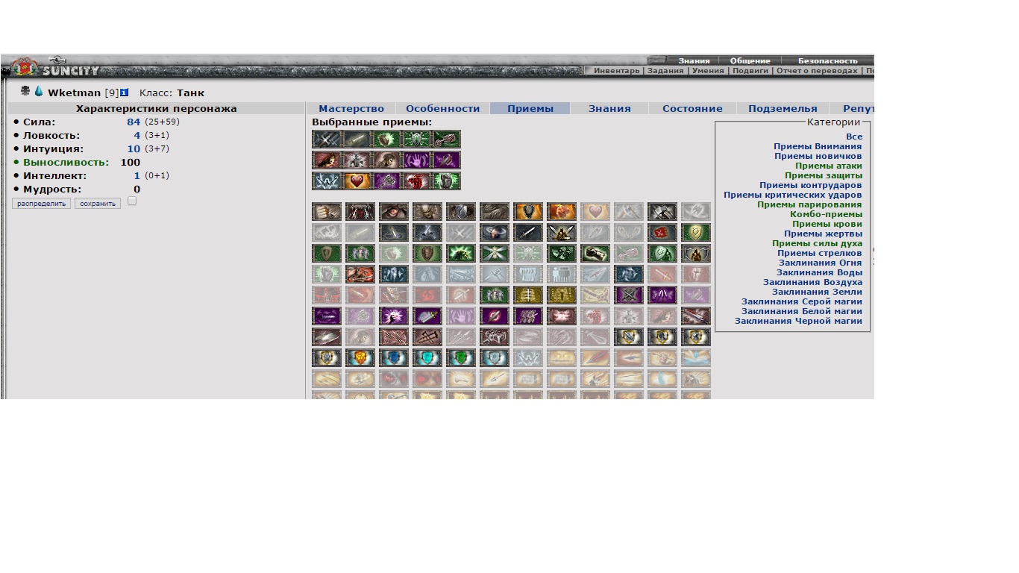Select the purple glowing fist icon
Screen dimensions: 1019x573
(x=394, y=316)
